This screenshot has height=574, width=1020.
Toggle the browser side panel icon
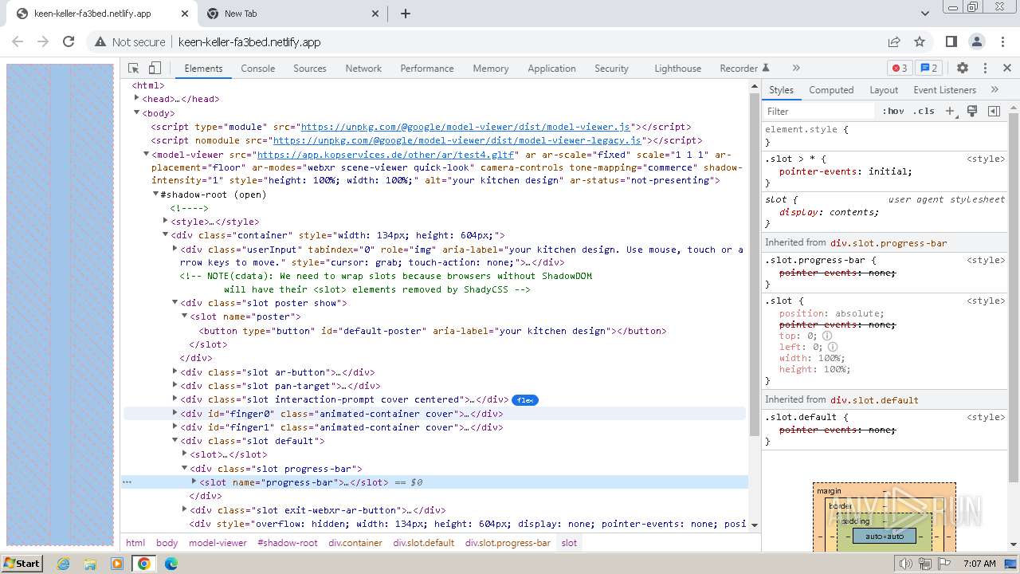pos(951,42)
